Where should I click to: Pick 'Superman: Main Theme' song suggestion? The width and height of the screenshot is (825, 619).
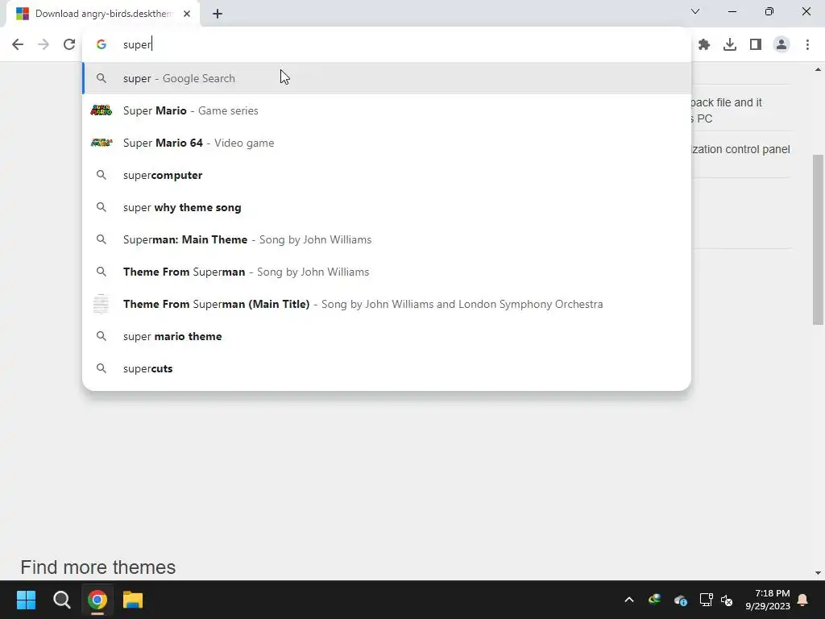[386, 239]
